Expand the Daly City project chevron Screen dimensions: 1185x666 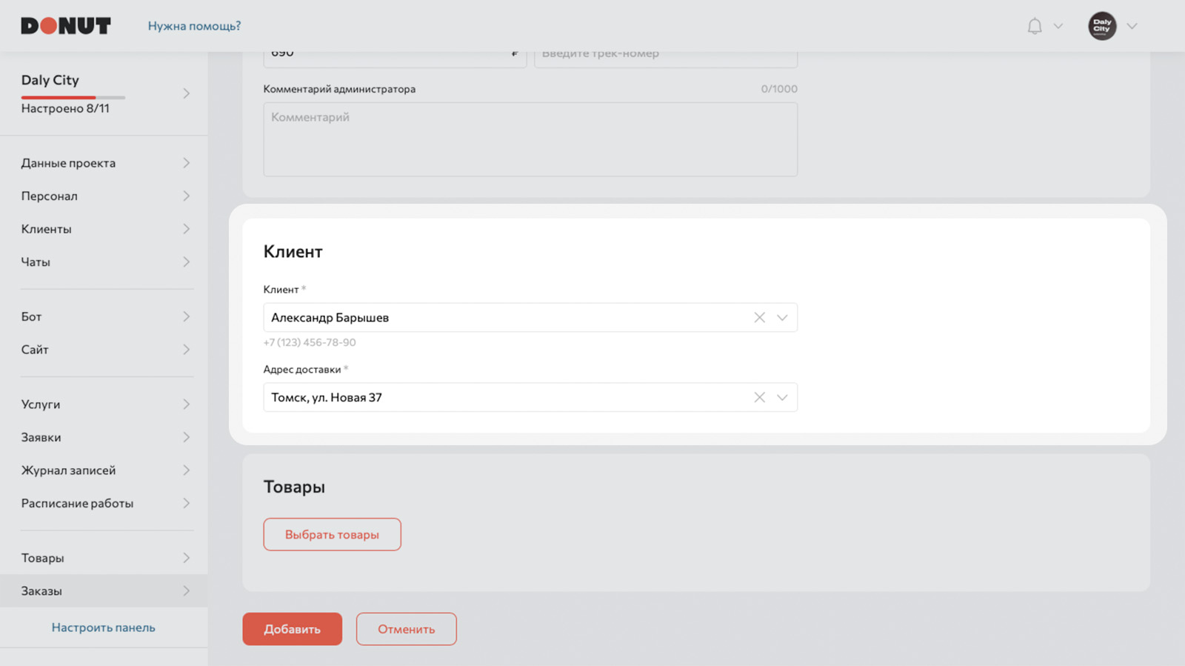pos(186,93)
